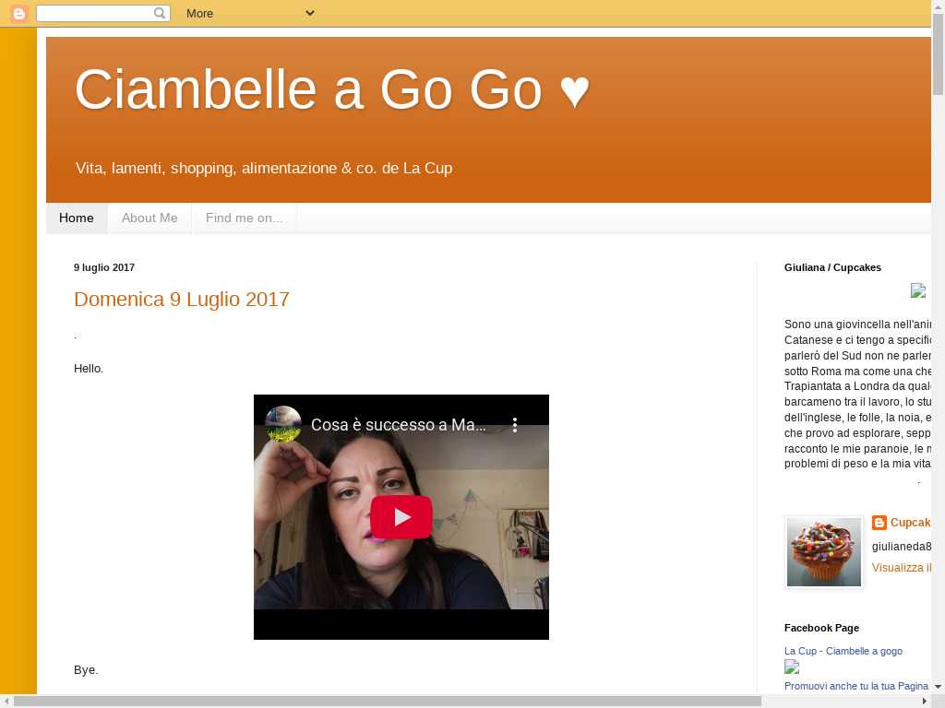
Task: Play the embedded YouTube video
Action: coord(401,517)
